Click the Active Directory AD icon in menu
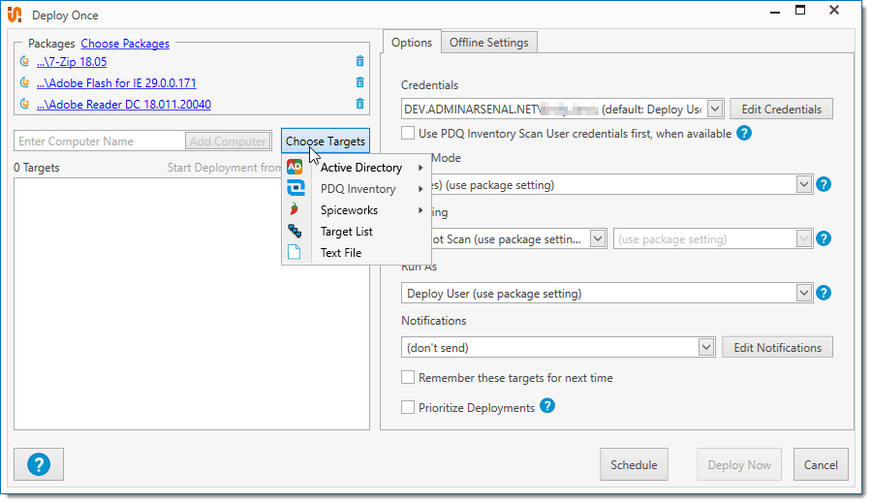Image resolution: width=872 pixels, height=504 pixels. click(296, 168)
